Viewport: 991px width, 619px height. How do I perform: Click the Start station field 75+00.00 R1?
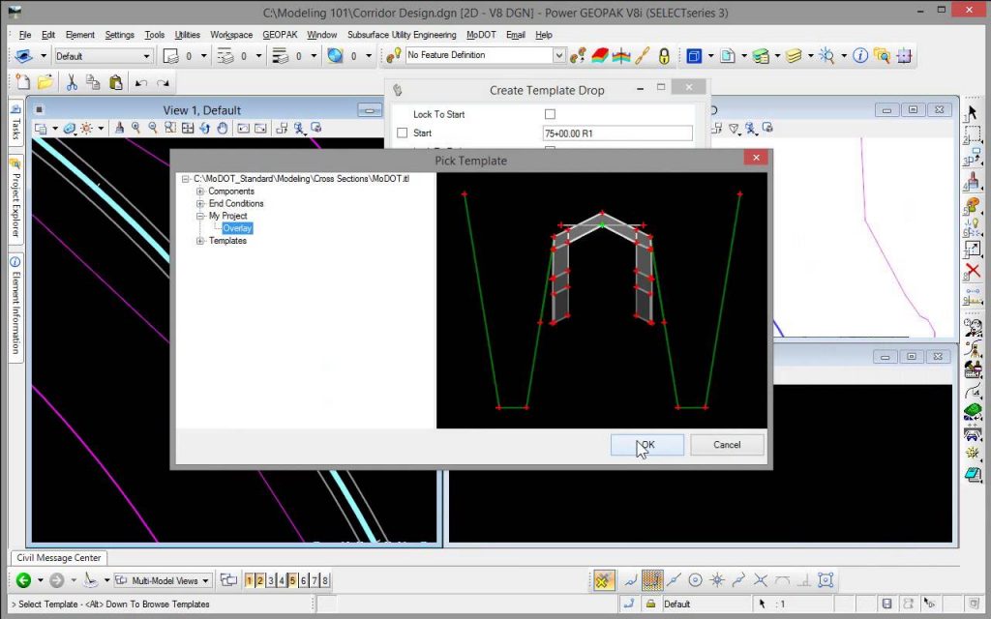pyautogui.click(x=617, y=133)
